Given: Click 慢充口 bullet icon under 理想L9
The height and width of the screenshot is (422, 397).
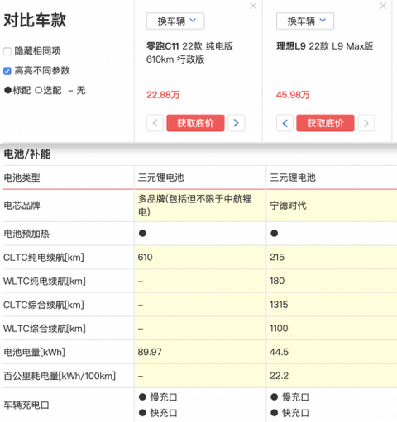Looking at the screenshot, I should pyautogui.click(x=274, y=396).
